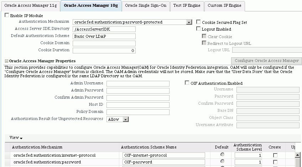Image resolution: width=302 pixels, height=167 pixels.
Task: Check Create for OIF-password row
Action: point(275,162)
